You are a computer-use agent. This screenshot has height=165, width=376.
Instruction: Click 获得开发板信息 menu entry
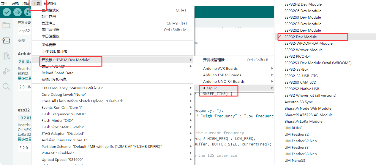(x=113, y=79)
